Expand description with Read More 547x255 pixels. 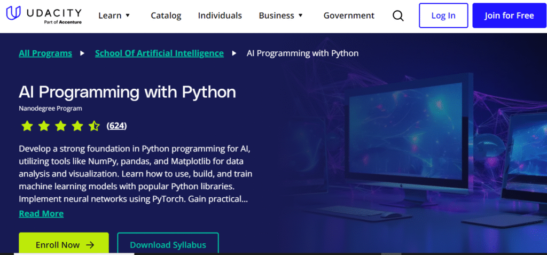click(x=41, y=213)
